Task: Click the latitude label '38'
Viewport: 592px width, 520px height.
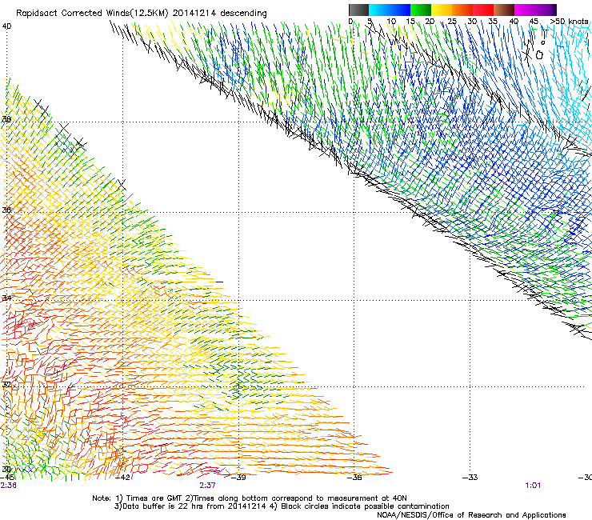Action: [x=6, y=119]
